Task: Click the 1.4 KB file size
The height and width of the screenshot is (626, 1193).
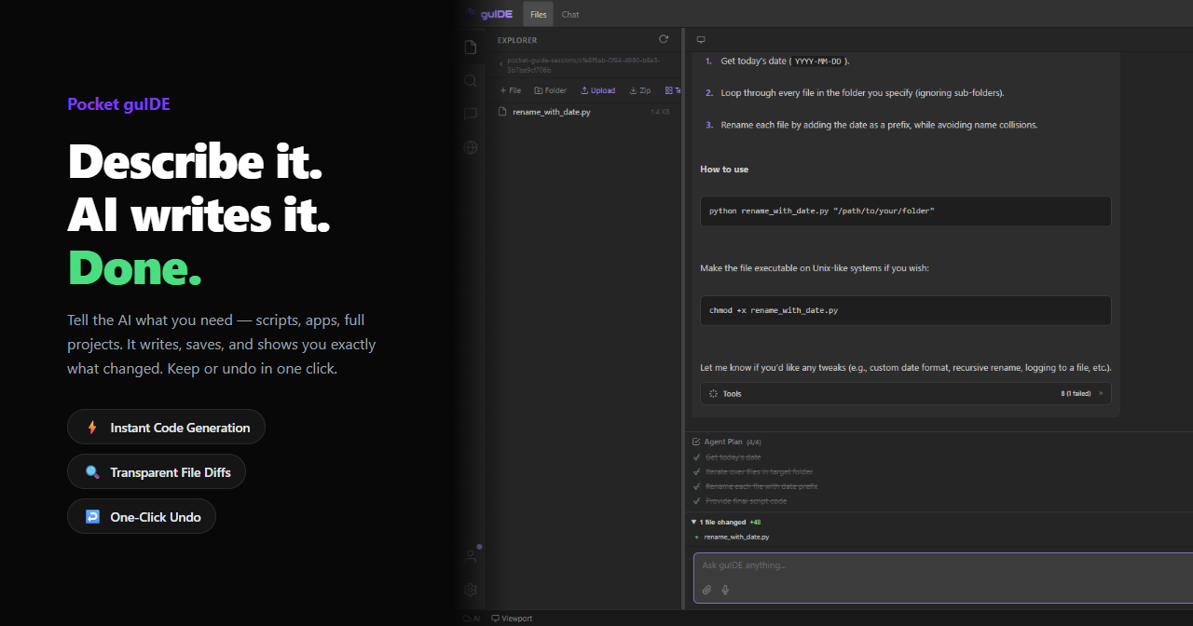Action: point(659,112)
